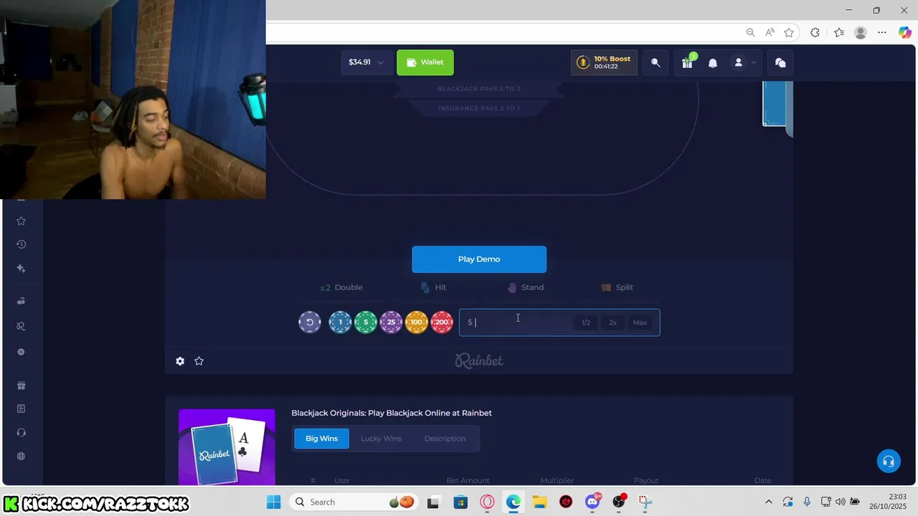Open favourites star in left sidebar

[21, 221]
